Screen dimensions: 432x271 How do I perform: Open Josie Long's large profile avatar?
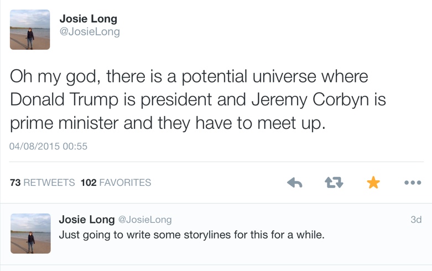[x=30, y=30]
